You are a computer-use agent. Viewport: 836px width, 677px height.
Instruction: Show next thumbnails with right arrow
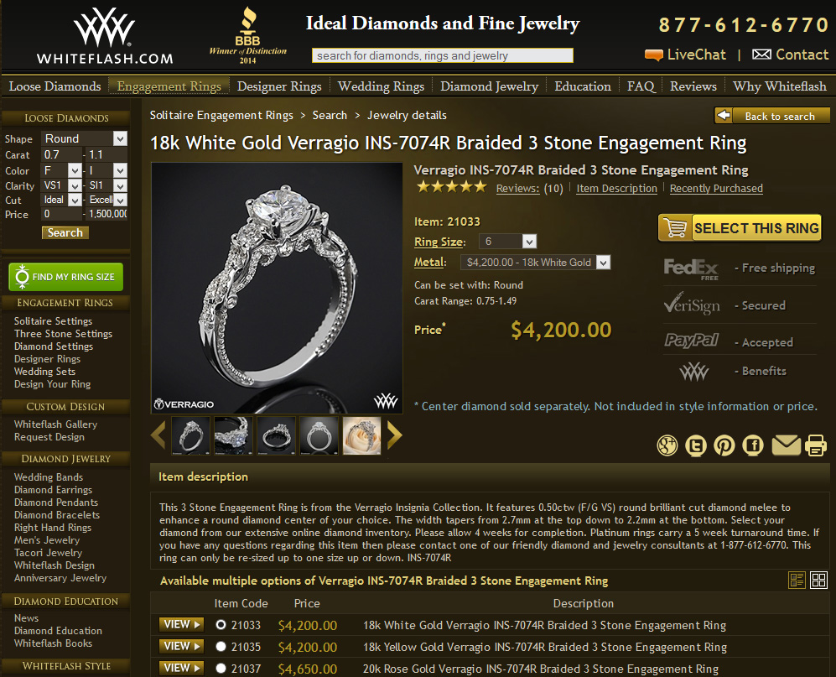[394, 435]
